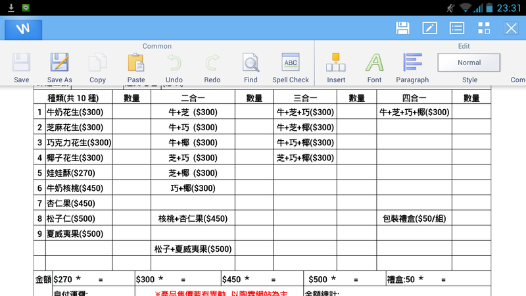The image size is (526, 296).
Task: Open the four-squares grid view icon
Action: (484, 28)
